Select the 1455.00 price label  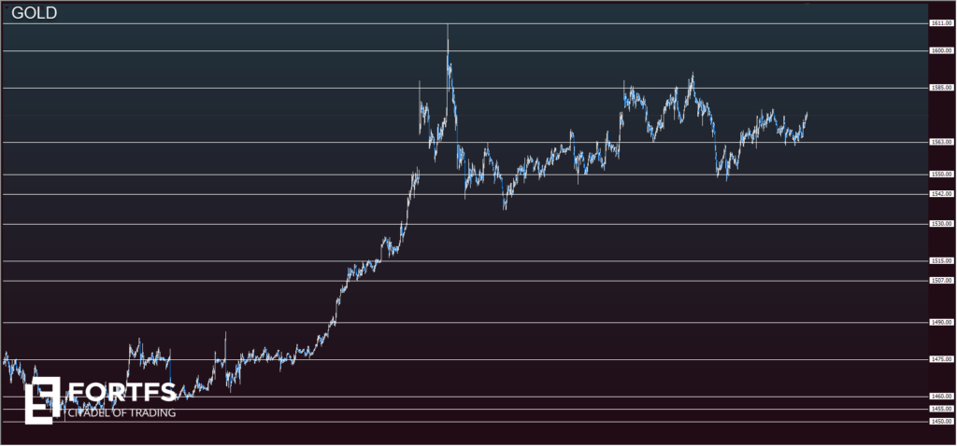[x=940, y=409]
